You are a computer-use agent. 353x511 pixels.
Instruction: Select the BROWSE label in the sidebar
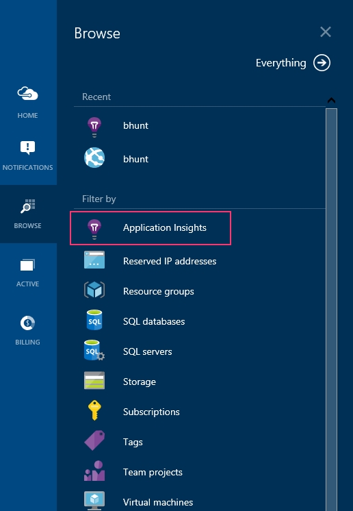27,225
